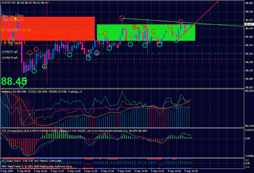Click the TradeSig_v5 indicator name
Image resolution: width=254 pixels, height=173 pixels.
pos(75,92)
